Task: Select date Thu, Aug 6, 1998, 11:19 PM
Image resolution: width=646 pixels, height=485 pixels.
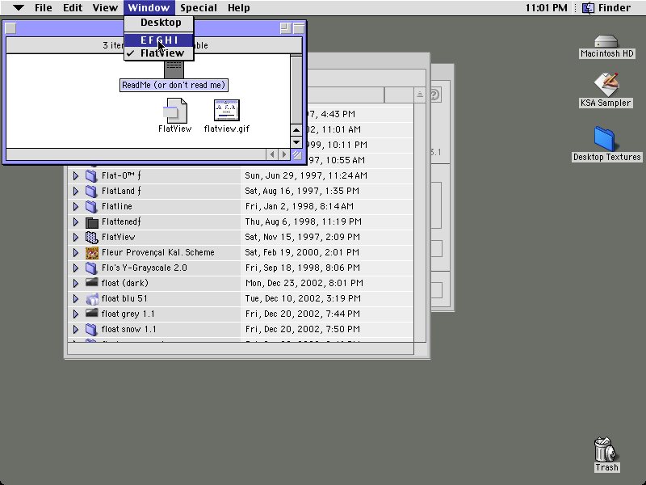Action: point(304,221)
